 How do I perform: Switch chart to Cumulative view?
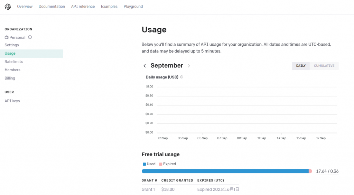pyautogui.click(x=324, y=66)
